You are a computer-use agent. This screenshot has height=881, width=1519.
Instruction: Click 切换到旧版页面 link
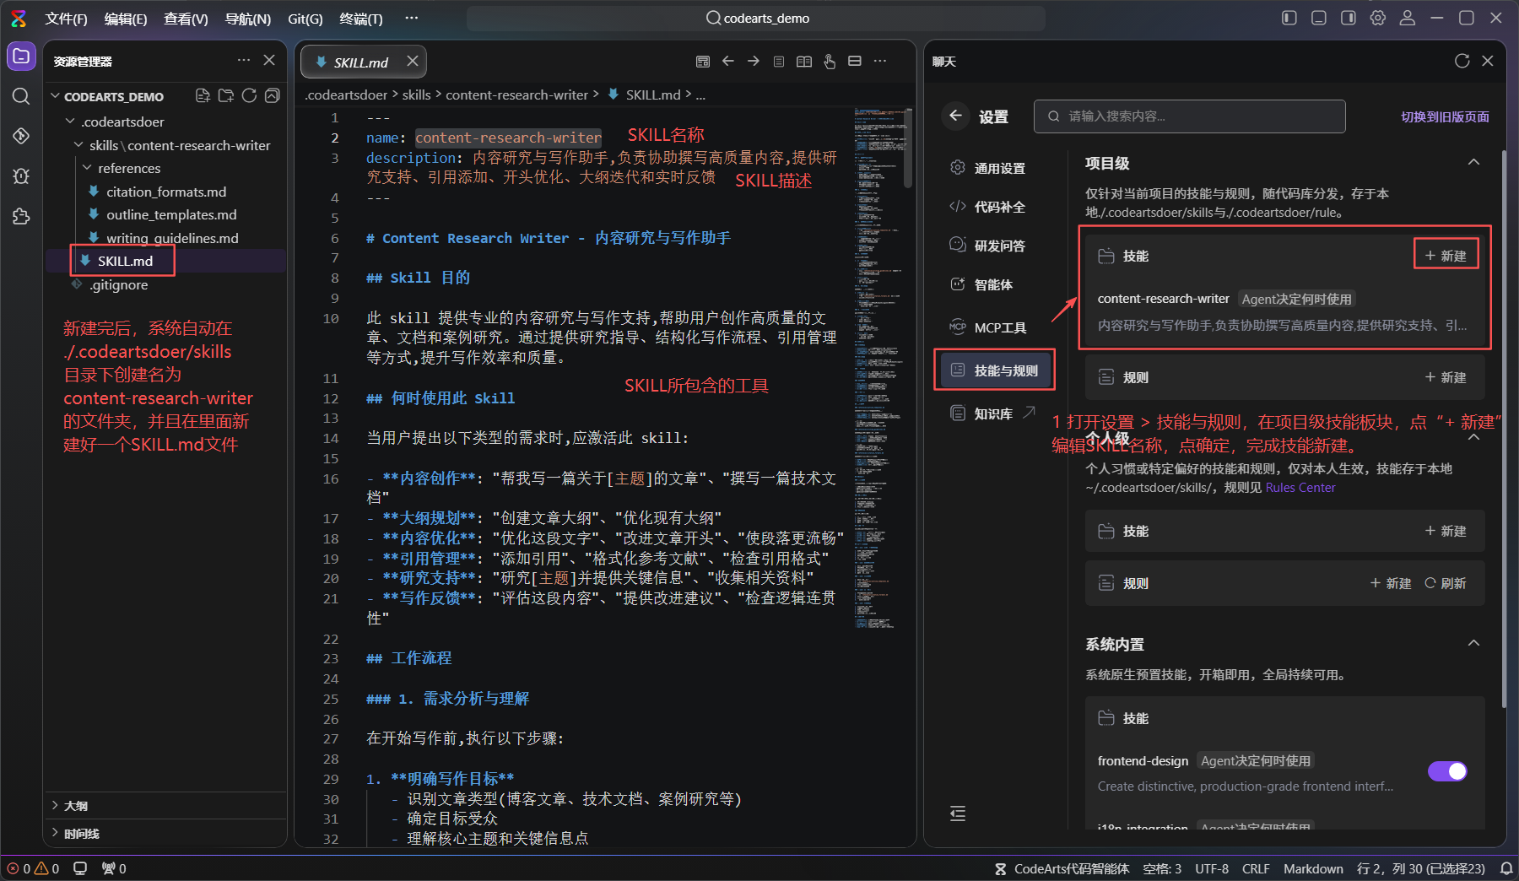coord(1445,116)
